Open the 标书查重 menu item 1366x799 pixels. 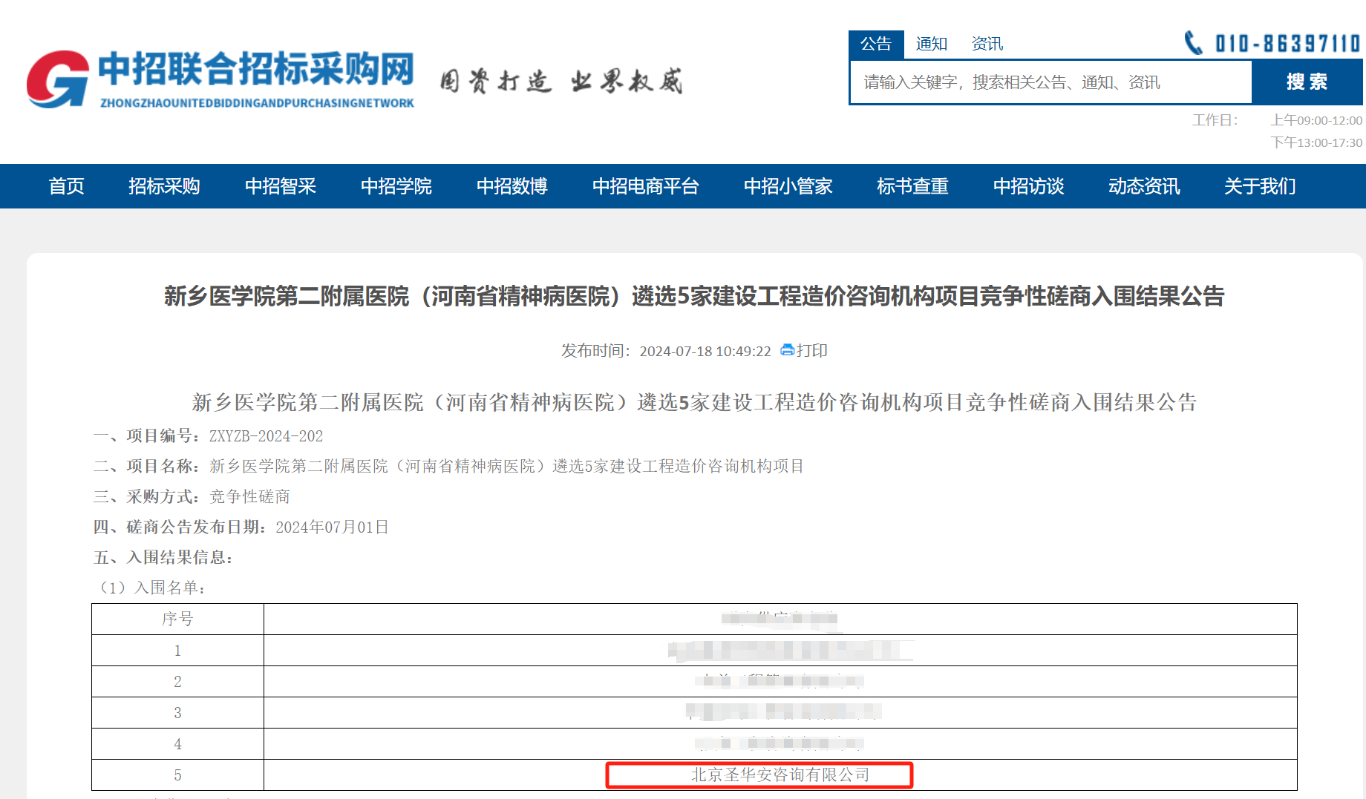click(913, 186)
